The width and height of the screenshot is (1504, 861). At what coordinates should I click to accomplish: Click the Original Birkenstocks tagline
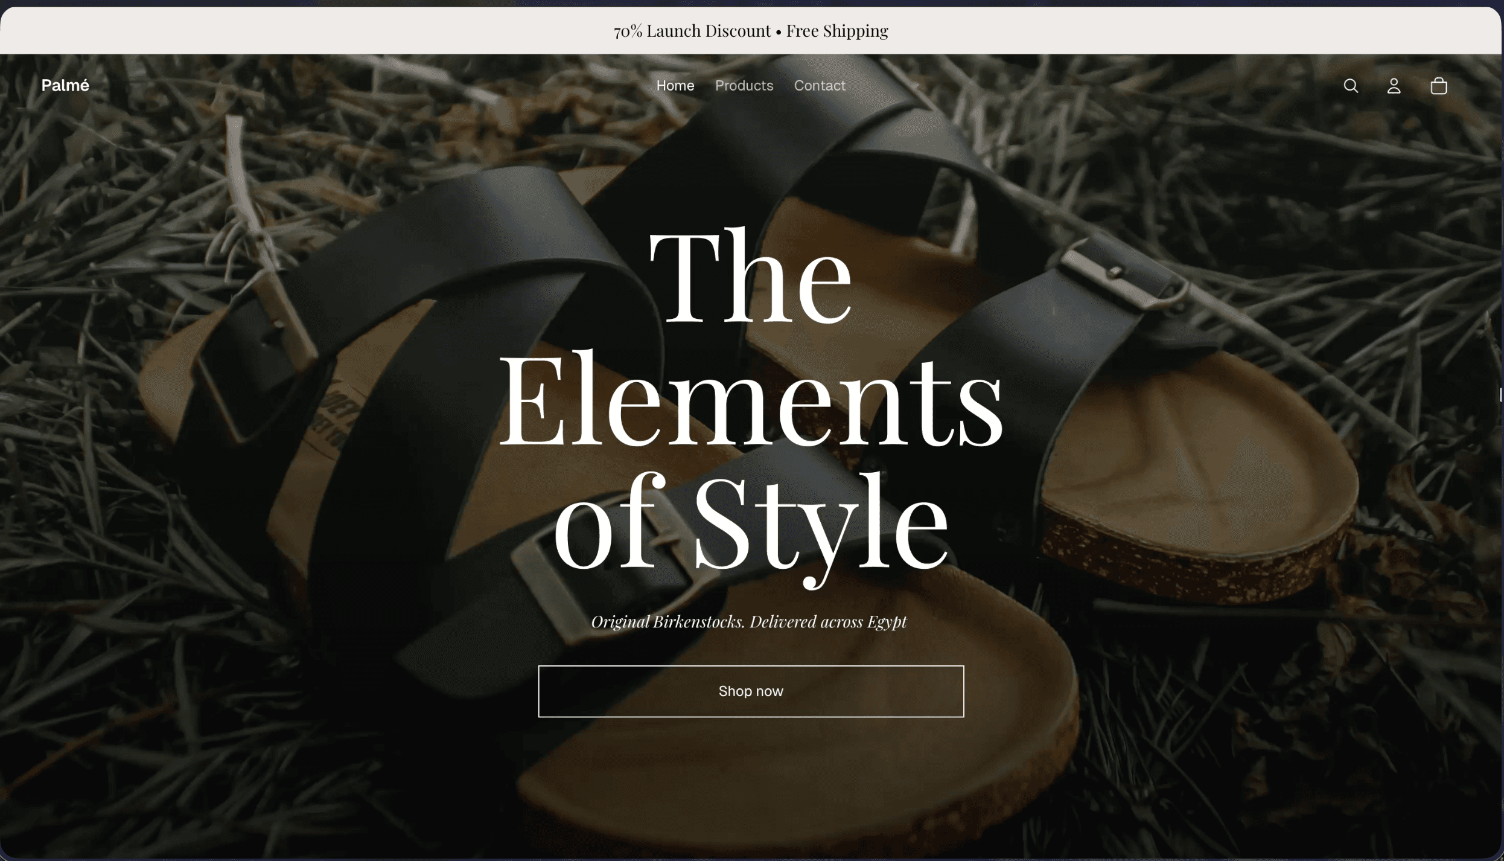tap(748, 621)
